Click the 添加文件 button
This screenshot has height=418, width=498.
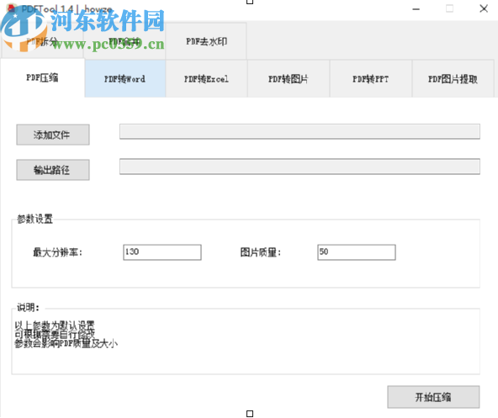pyautogui.click(x=53, y=135)
